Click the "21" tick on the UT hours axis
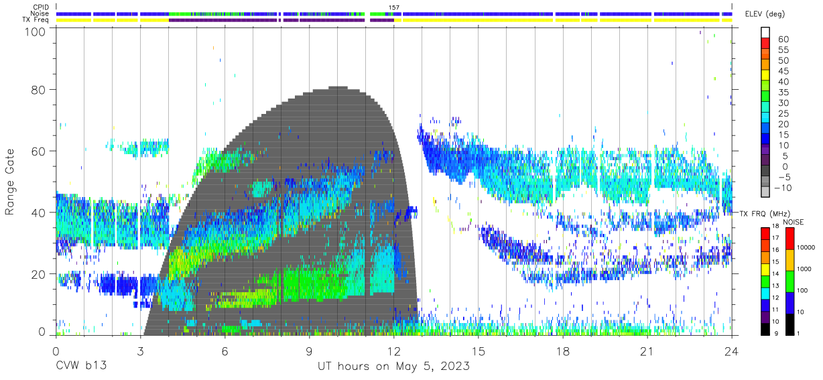Image resolution: width=823 pixels, height=380 pixels. (647, 351)
